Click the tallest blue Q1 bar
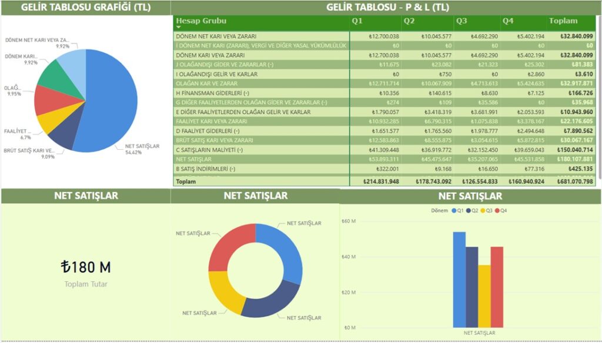 (x=459, y=279)
